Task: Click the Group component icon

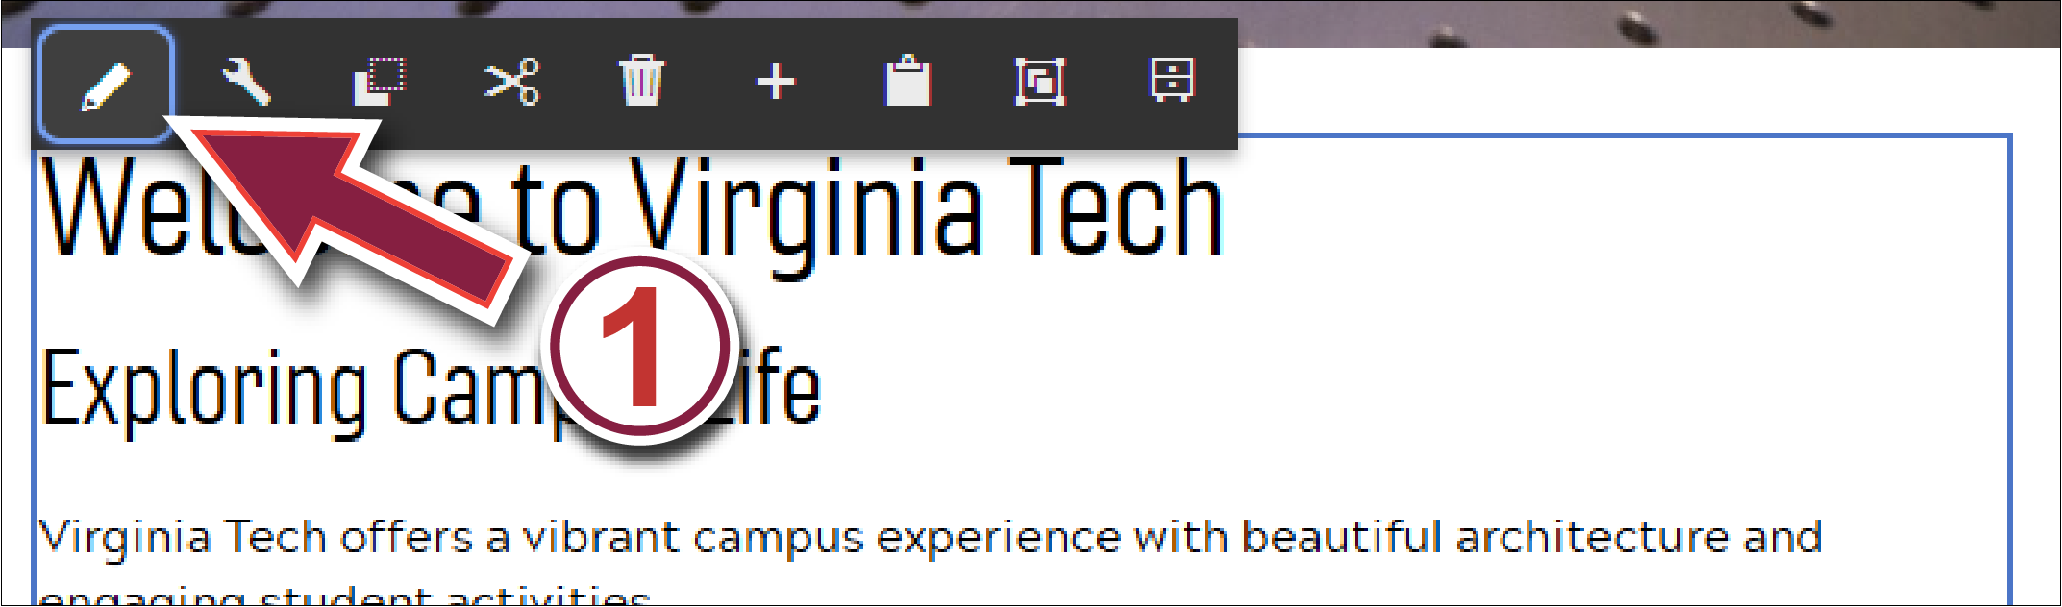Action: 1040,82
